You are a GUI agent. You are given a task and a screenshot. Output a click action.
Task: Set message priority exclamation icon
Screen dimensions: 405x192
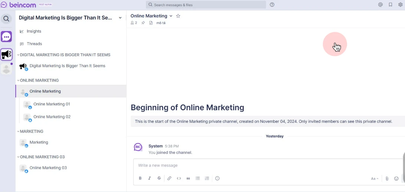(217, 178)
